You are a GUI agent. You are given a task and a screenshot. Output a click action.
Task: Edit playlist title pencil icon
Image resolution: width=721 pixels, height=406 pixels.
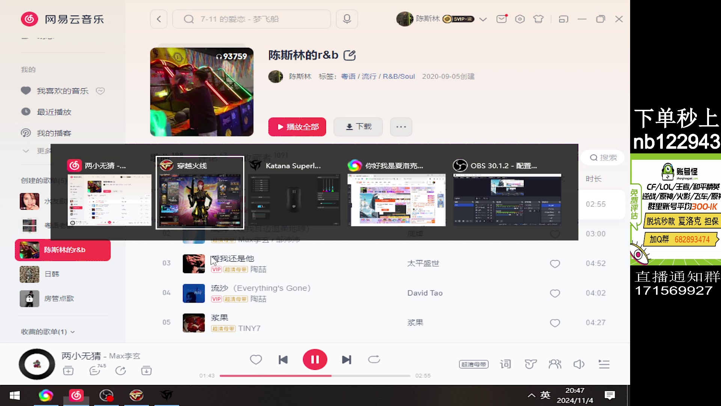[x=350, y=55]
